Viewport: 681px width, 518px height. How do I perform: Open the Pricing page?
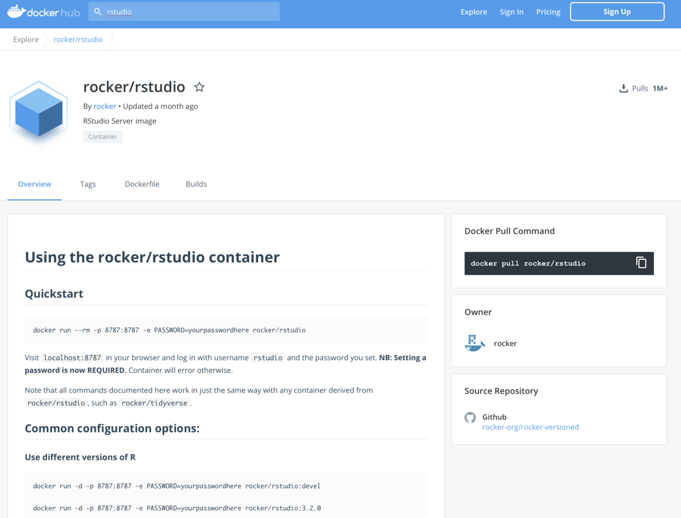click(548, 11)
